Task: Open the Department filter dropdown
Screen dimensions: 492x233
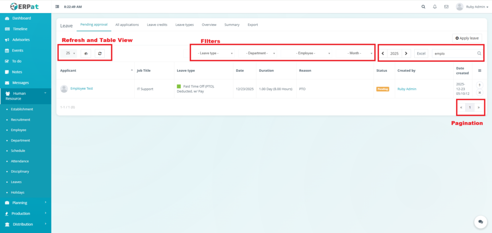Action: 260,54
